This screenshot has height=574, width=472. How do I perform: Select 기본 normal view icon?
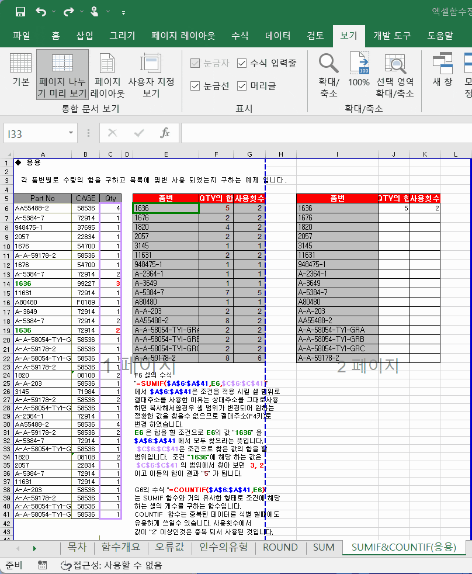(x=21, y=70)
